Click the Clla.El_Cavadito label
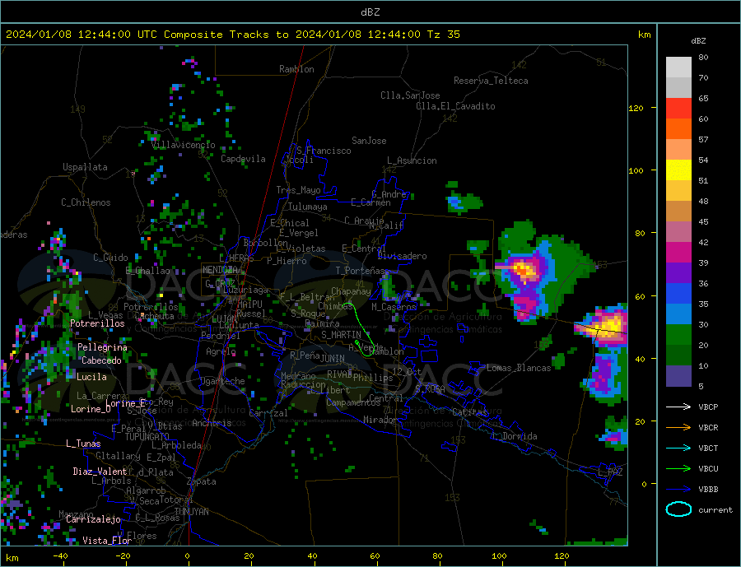Screen dimensions: 741x567 [x=455, y=106]
